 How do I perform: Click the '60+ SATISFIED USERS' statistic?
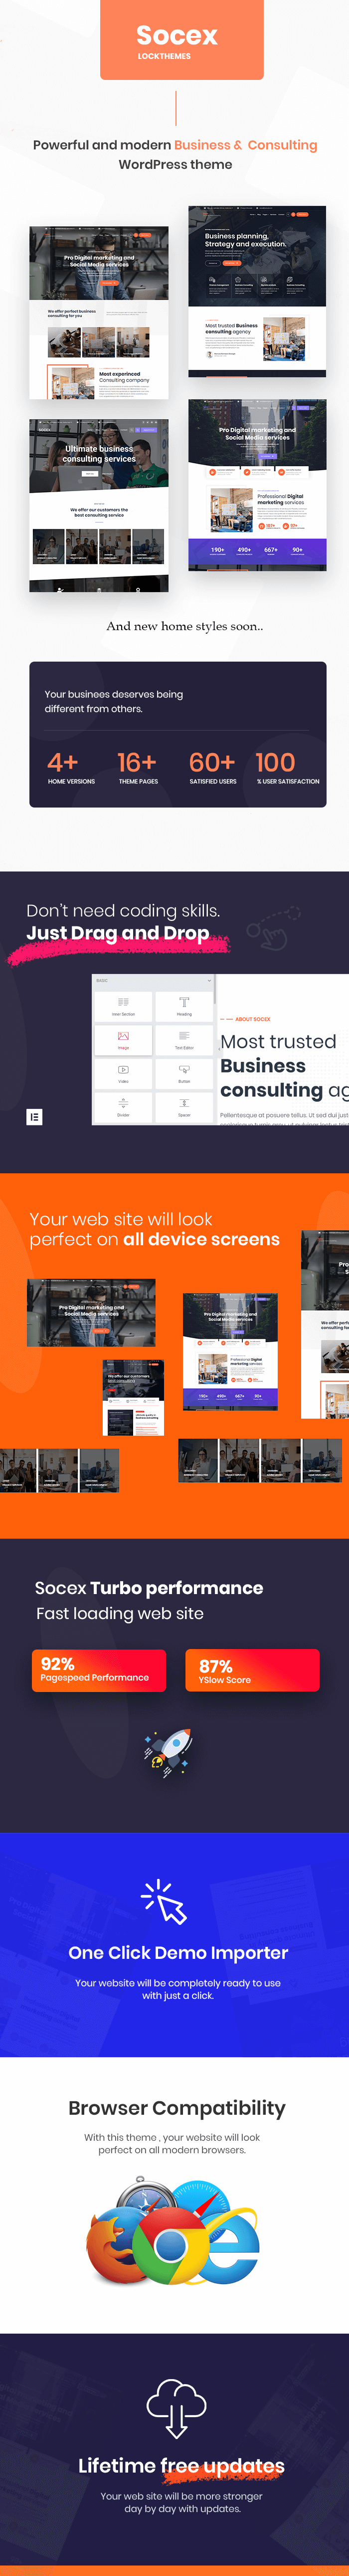click(x=212, y=767)
